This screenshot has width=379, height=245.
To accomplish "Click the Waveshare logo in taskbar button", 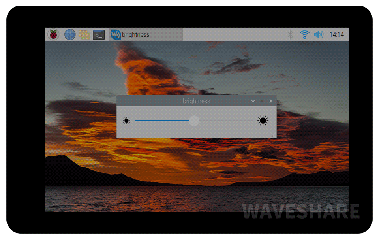I will point(116,35).
